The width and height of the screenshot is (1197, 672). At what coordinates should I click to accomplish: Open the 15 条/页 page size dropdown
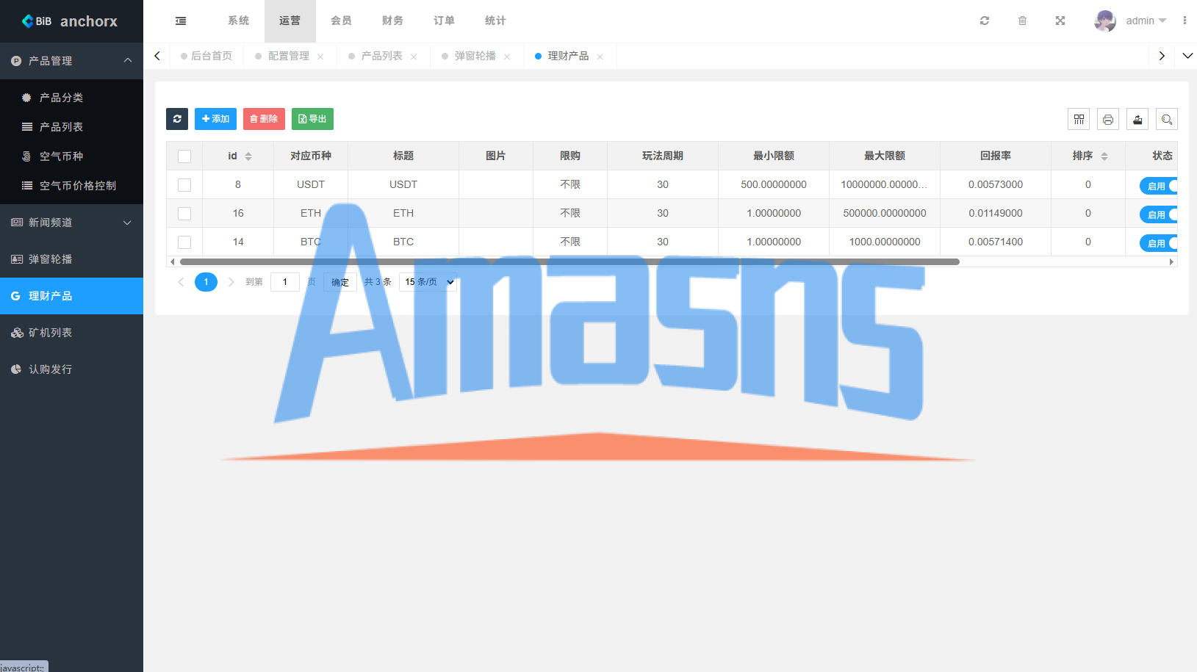pos(428,282)
